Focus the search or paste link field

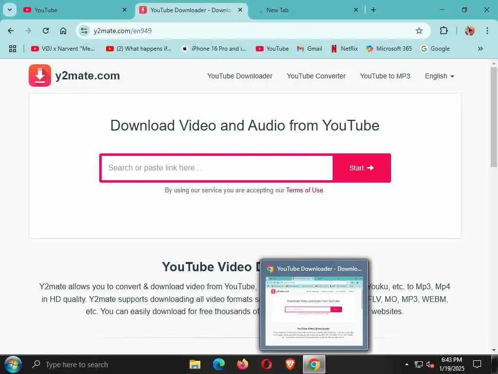pyautogui.click(x=217, y=168)
